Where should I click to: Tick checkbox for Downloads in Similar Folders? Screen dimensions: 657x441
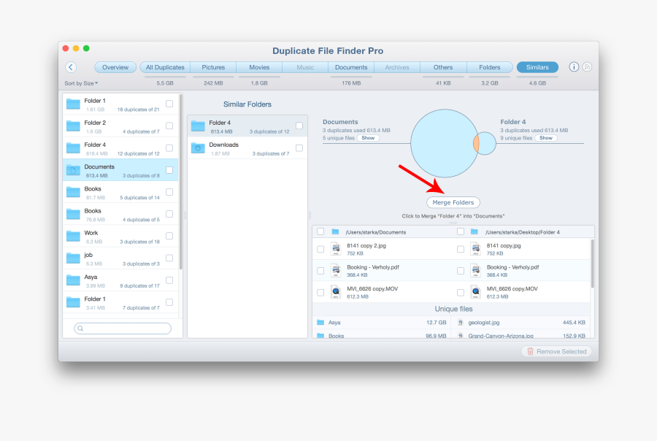(299, 147)
